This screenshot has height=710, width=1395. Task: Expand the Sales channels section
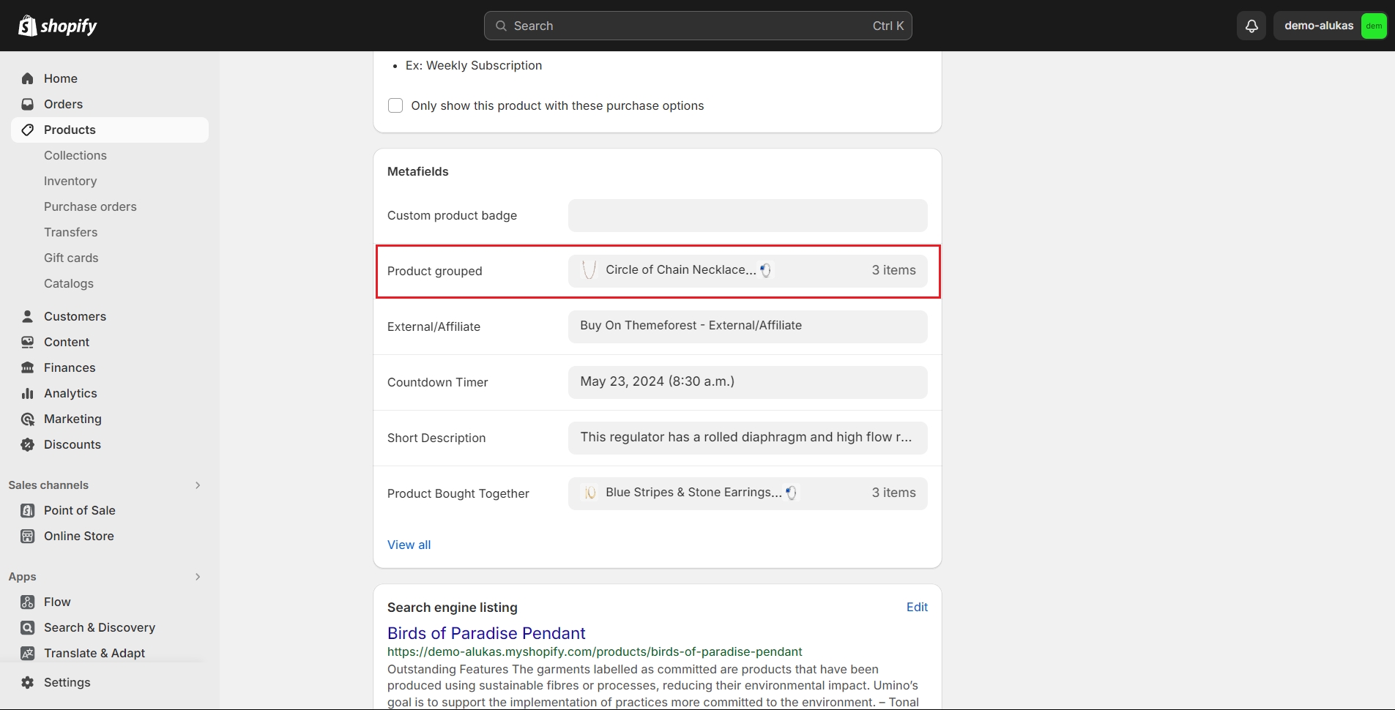tap(198, 485)
